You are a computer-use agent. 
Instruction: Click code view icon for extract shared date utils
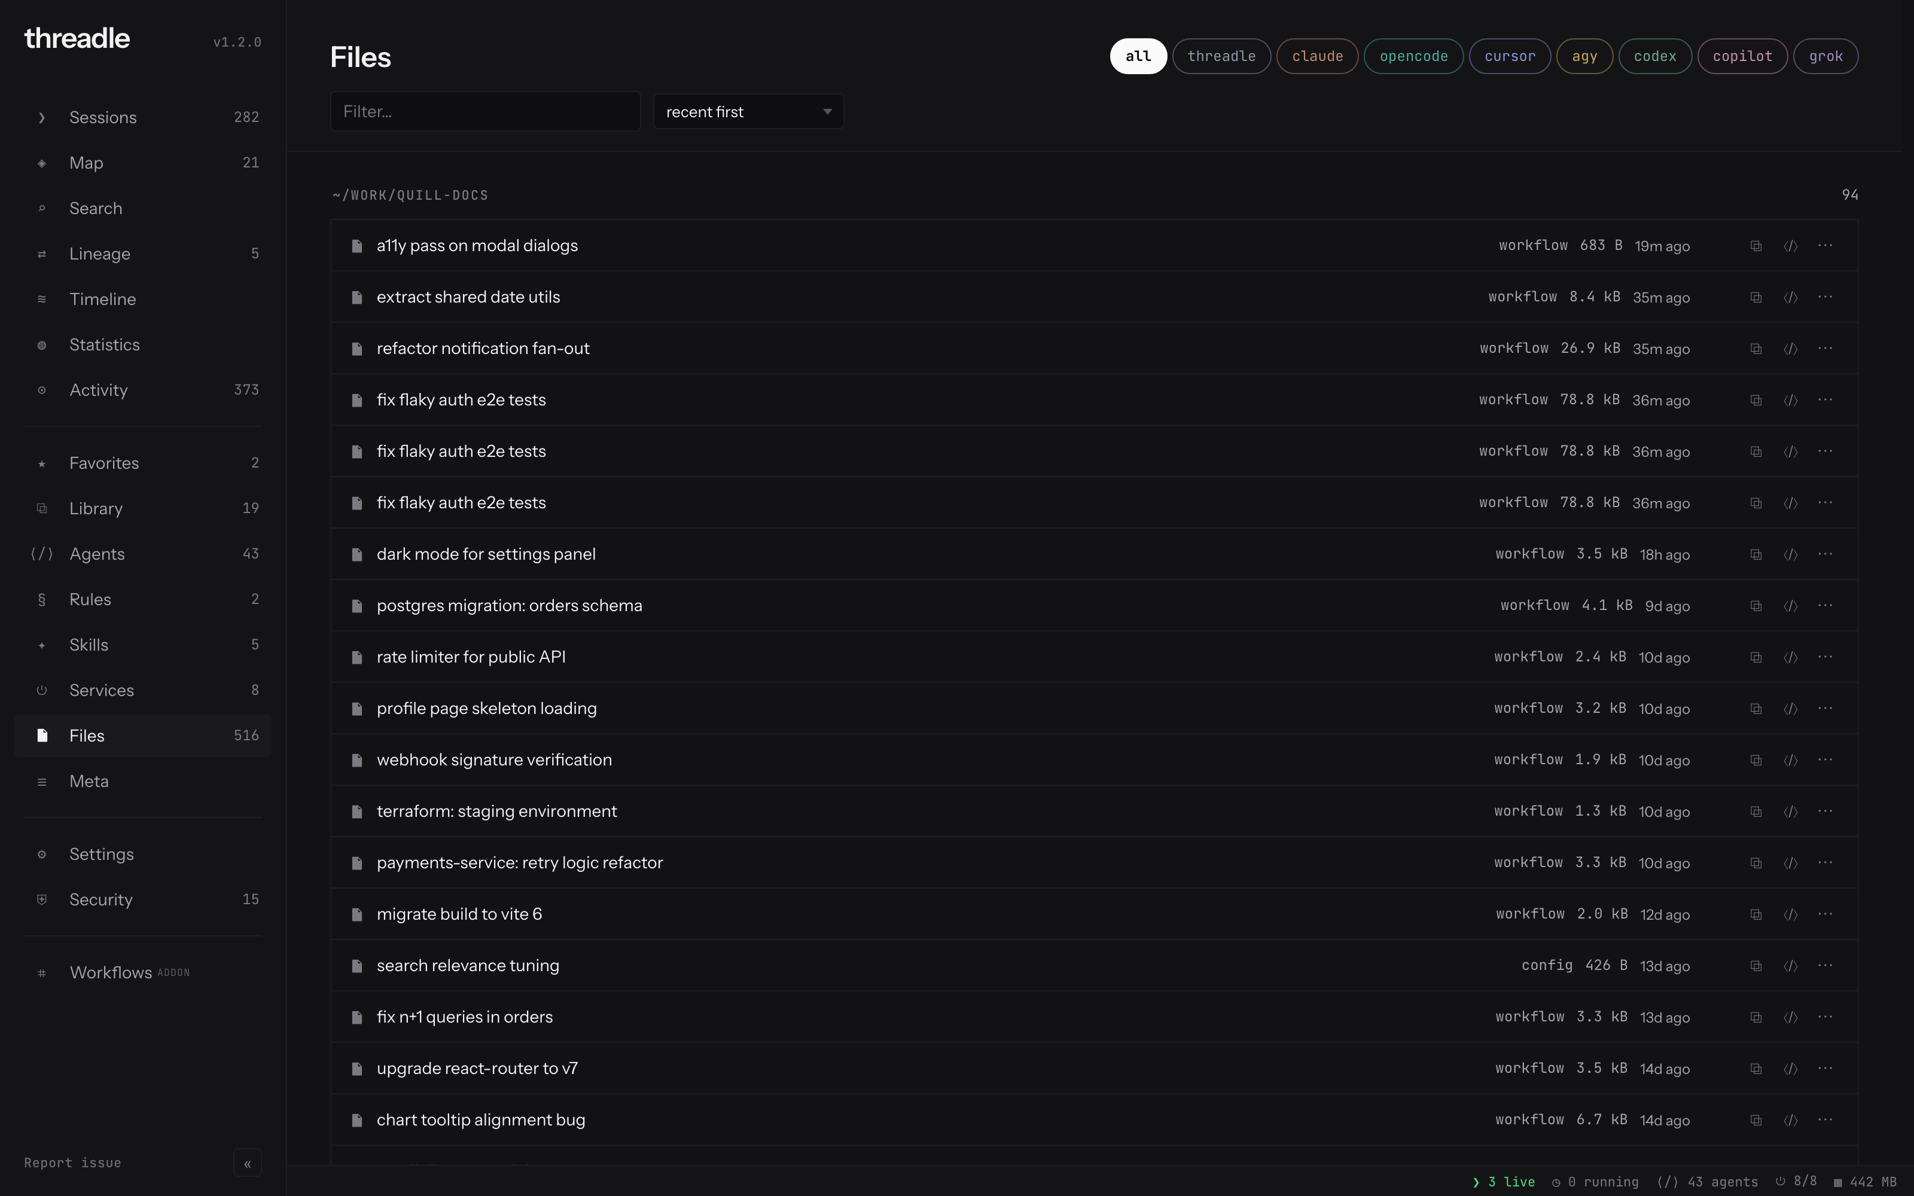[x=1791, y=297]
